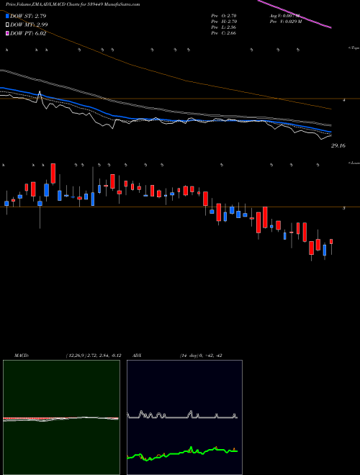Click the ADX (14 day) values text
This screenshot has height=475, width=360.
201,356
